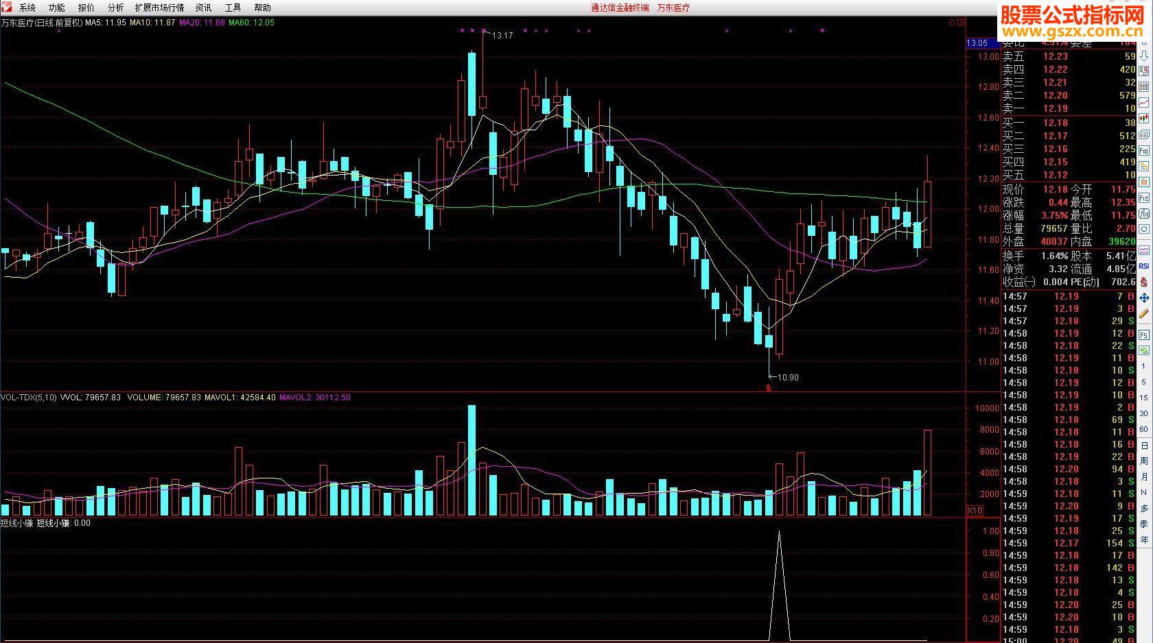Click the 卖一 12.19 ask row
The width and height of the screenshot is (1153, 643).
click(x=1069, y=108)
